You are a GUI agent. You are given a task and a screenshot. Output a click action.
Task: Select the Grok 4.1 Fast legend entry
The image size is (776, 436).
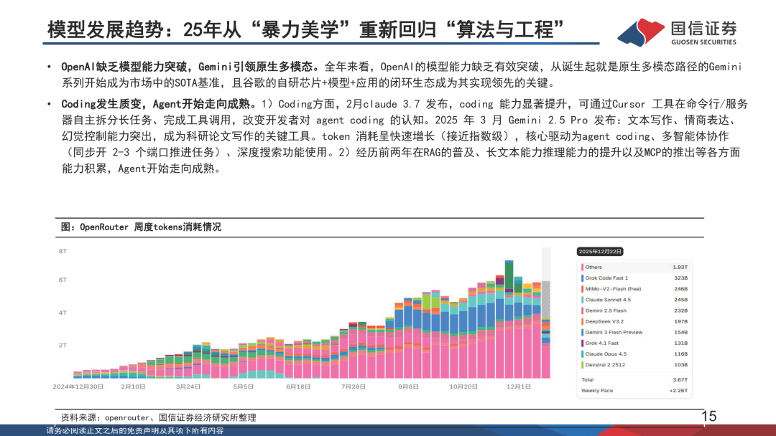point(634,343)
